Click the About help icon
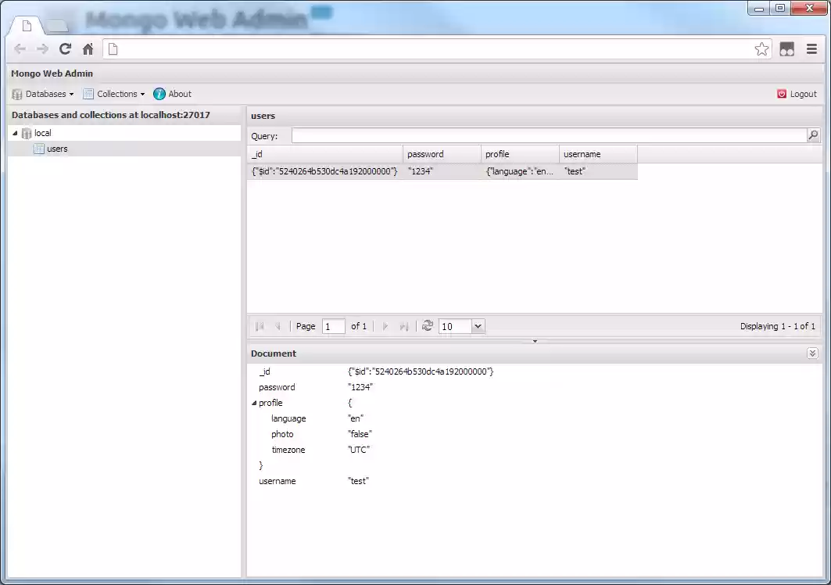This screenshot has width=831, height=585. click(158, 94)
